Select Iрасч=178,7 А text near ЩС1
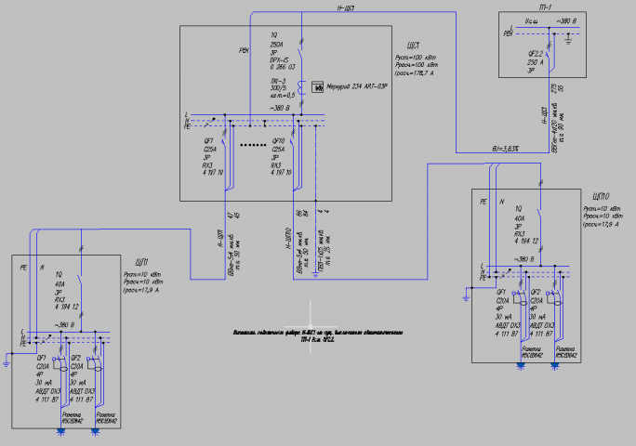Viewport: 636px width, 446px height. [414, 73]
